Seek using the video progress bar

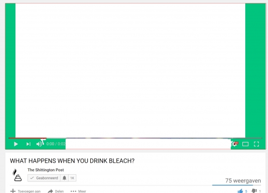click(x=135, y=138)
